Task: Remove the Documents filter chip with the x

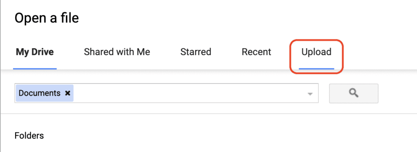Action: [68, 93]
